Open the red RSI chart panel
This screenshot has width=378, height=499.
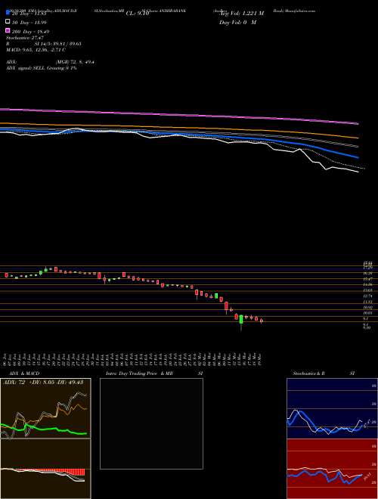(332, 469)
